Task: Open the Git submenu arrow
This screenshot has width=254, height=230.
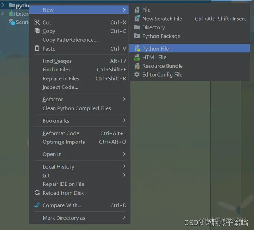Action: [x=124, y=175]
